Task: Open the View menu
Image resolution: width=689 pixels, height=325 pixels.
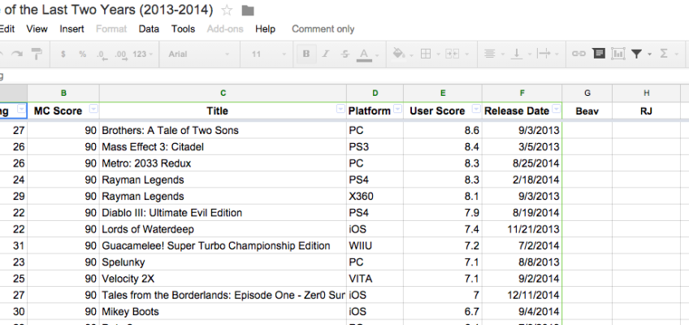Action: click(x=37, y=29)
